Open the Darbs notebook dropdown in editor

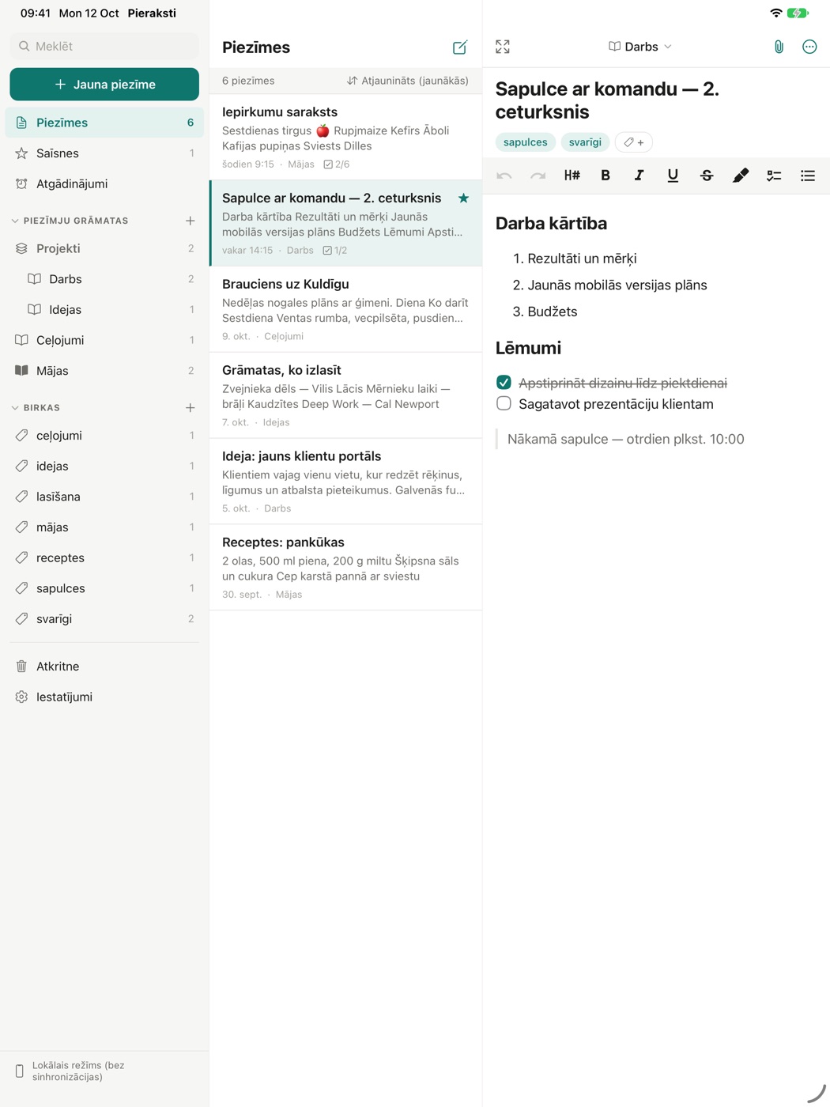[x=640, y=47]
